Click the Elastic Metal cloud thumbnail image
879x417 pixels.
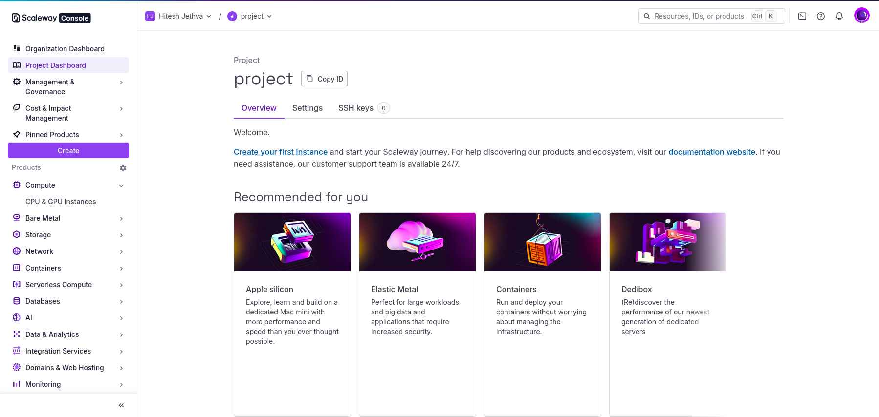(x=418, y=242)
